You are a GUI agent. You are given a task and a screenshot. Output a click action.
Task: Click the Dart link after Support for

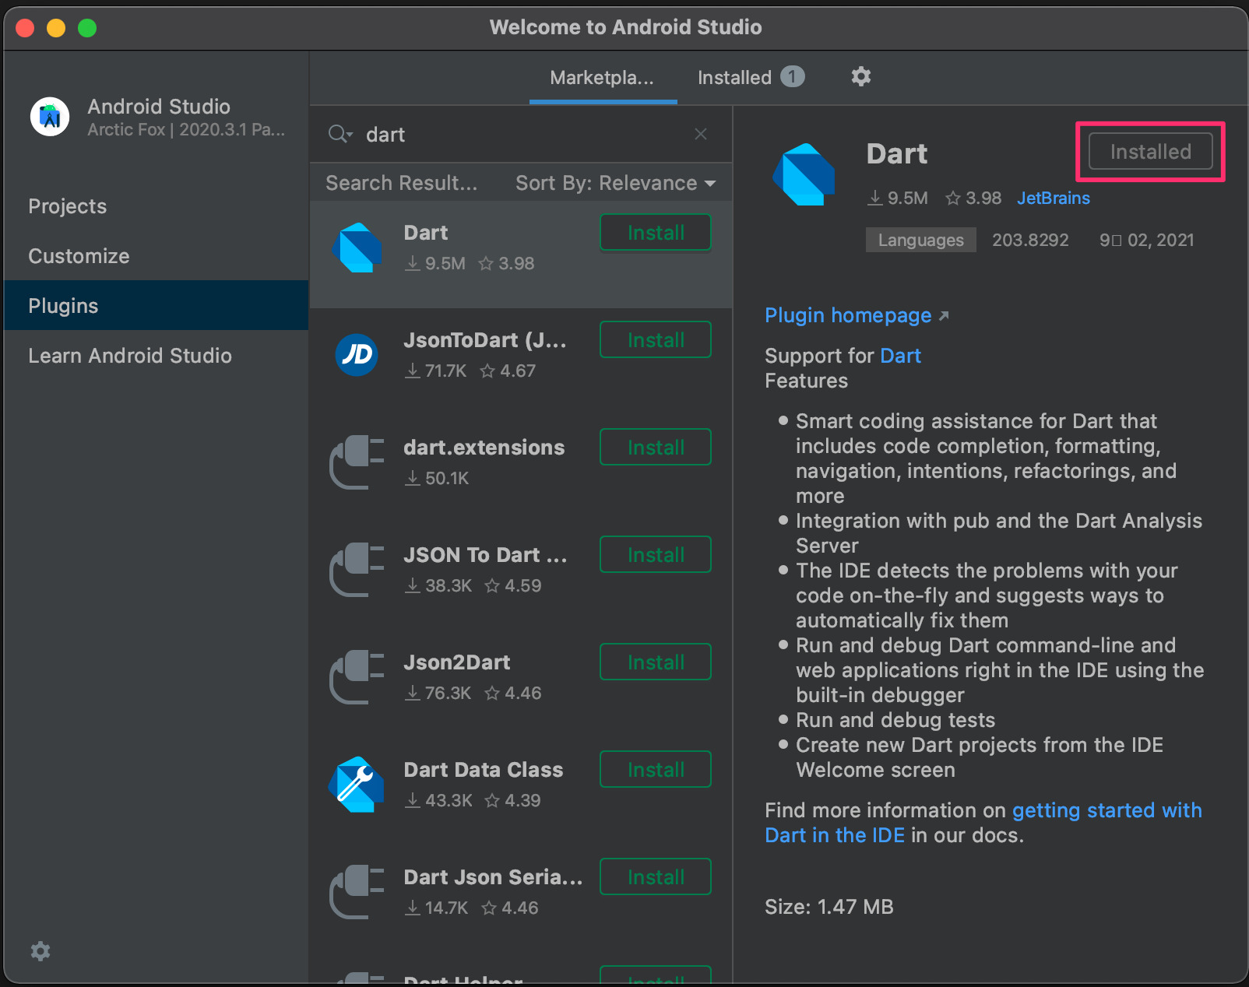point(900,356)
